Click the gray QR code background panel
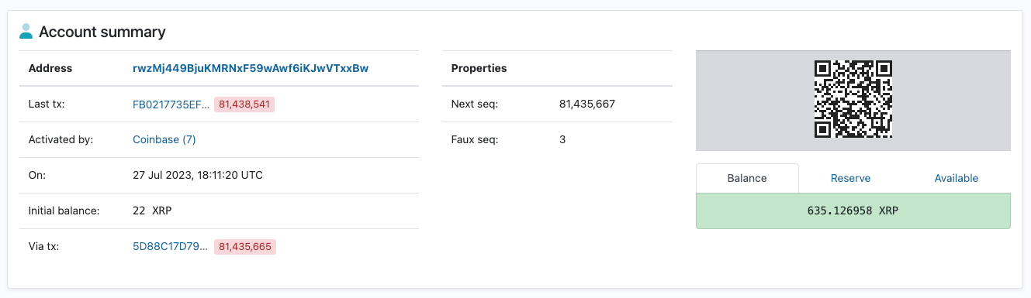Screen dimensions: 1031x298 coord(853,100)
